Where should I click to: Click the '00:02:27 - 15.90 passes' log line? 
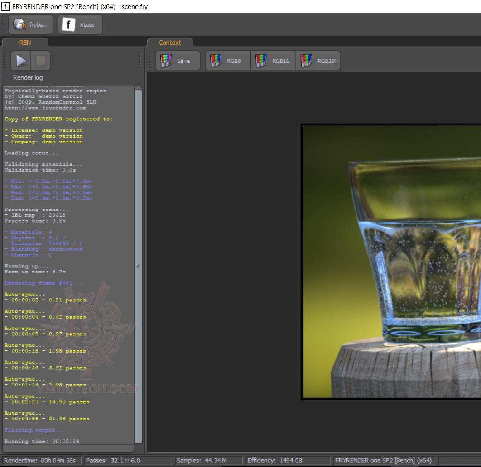(47, 402)
